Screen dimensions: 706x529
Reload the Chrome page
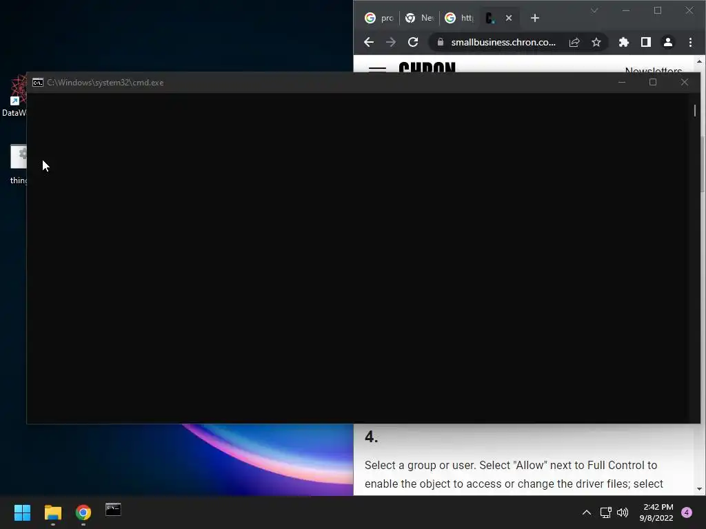click(x=413, y=42)
